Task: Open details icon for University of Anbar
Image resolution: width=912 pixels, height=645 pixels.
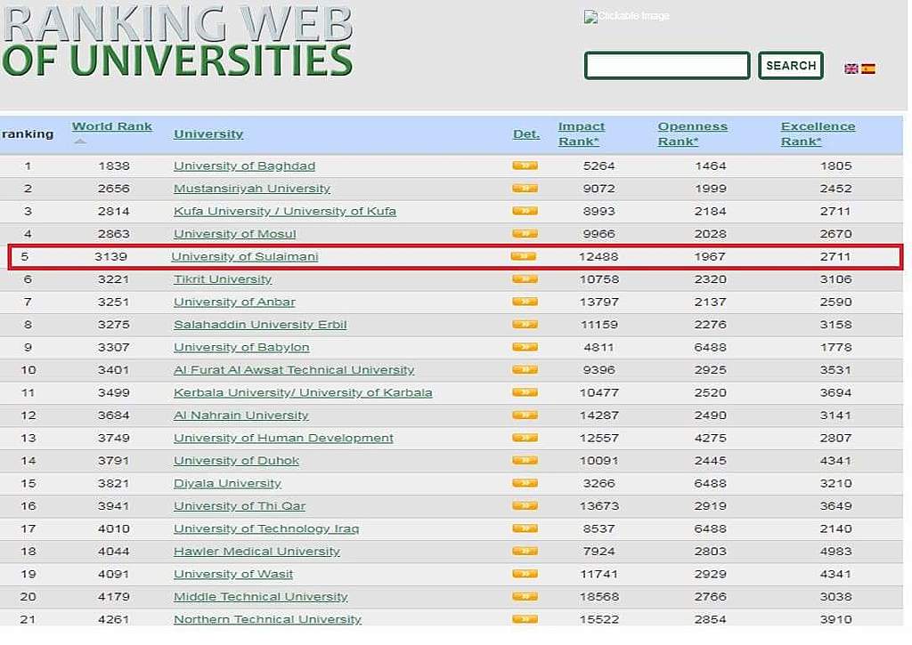Action: (525, 302)
